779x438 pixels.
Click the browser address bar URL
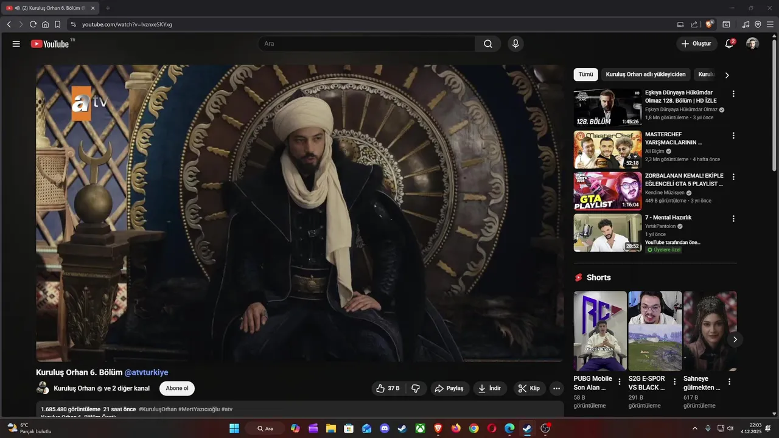coord(127,24)
